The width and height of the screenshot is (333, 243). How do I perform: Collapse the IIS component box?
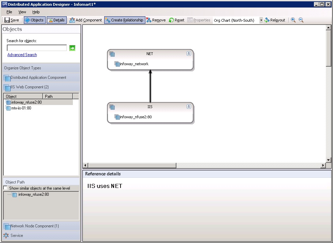pos(189,107)
